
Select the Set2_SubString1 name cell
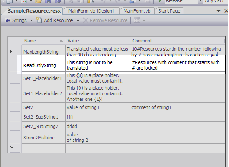(44, 117)
